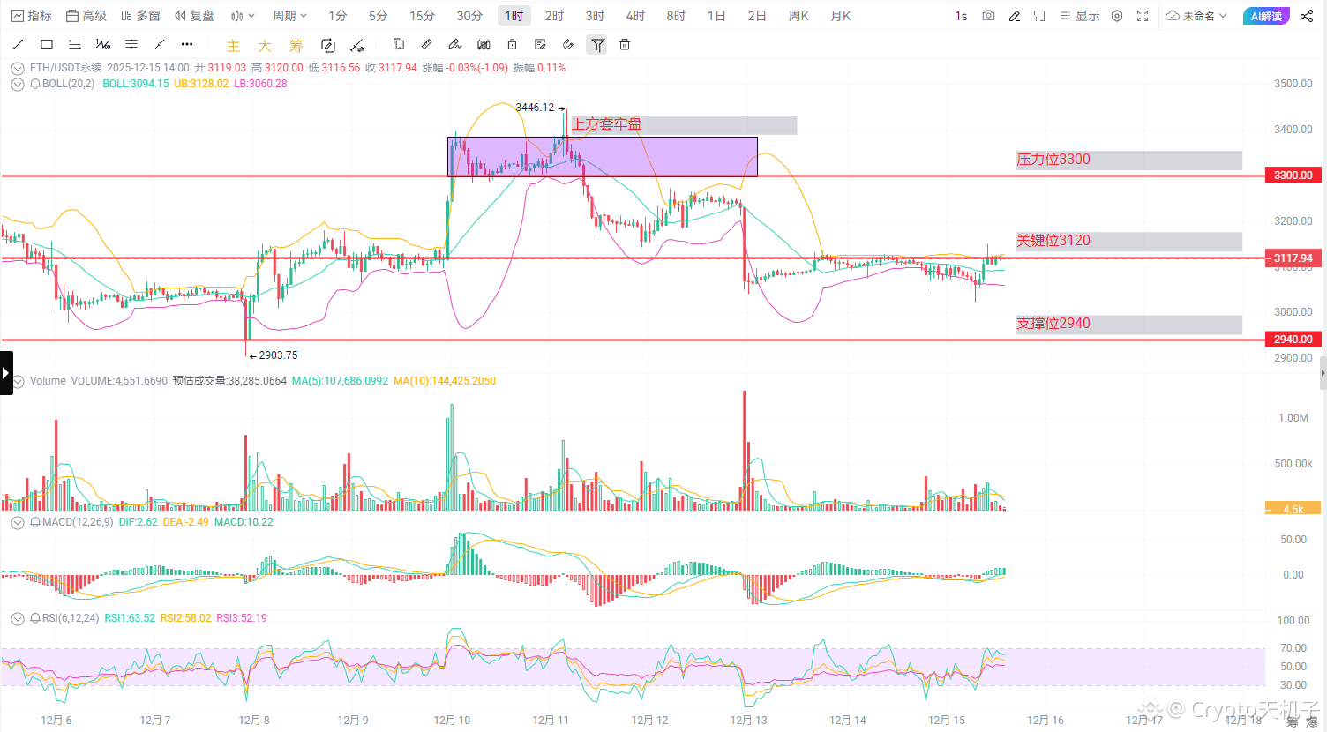Click the copy drawings icon
This screenshot has height=732, width=1327.
[399, 44]
